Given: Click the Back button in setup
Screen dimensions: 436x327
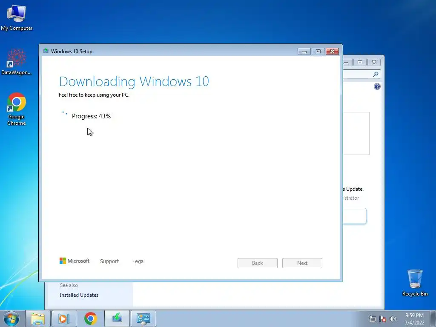Looking at the screenshot, I should click(258, 263).
